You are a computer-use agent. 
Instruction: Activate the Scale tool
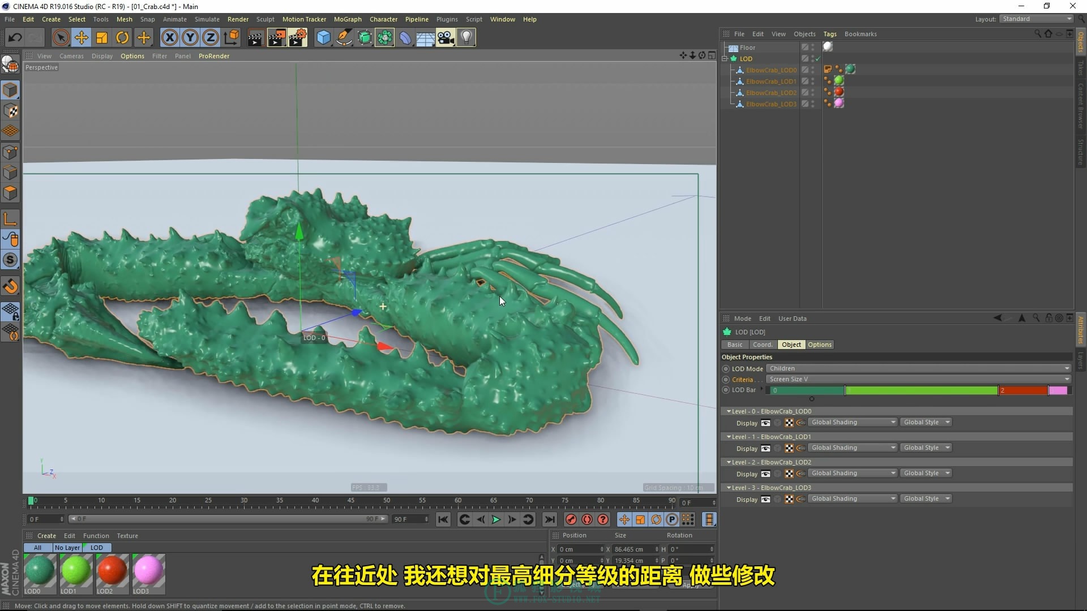coord(102,38)
